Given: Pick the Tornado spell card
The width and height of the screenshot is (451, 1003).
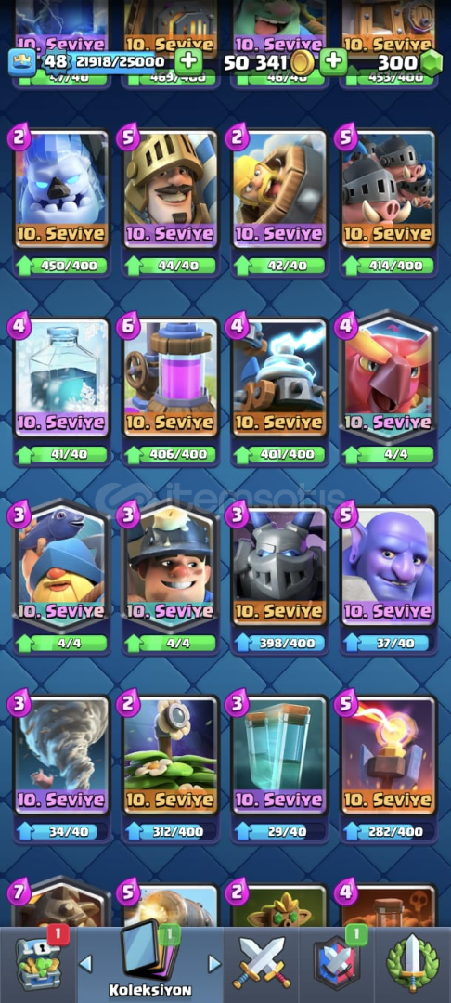Looking at the screenshot, I should (x=62, y=755).
